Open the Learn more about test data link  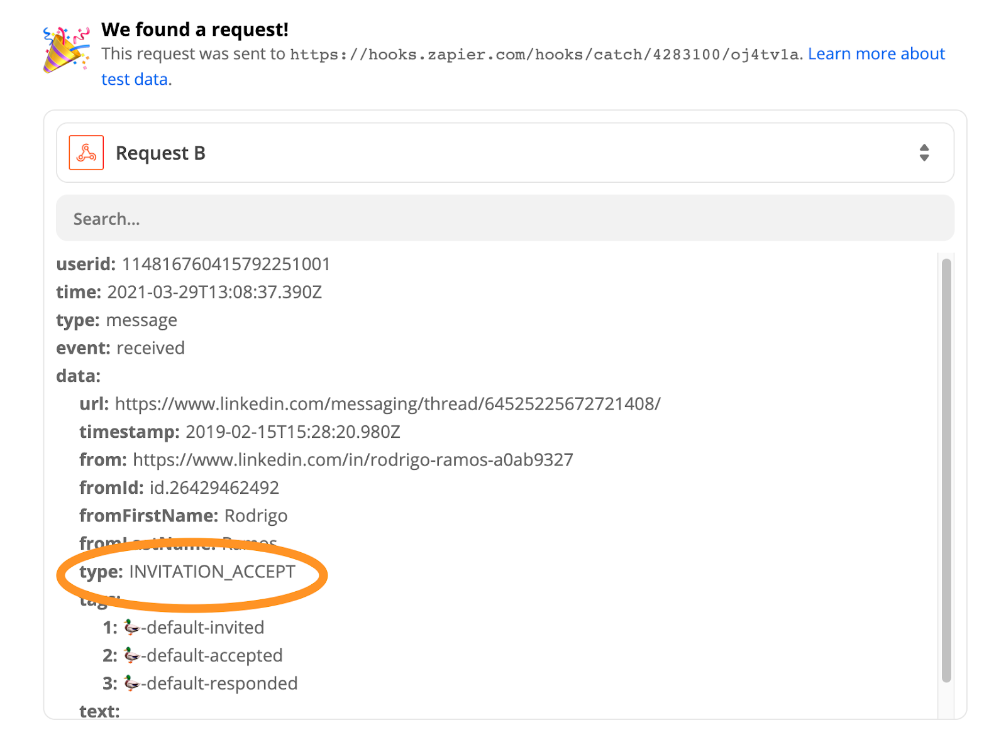(x=876, y=54)
